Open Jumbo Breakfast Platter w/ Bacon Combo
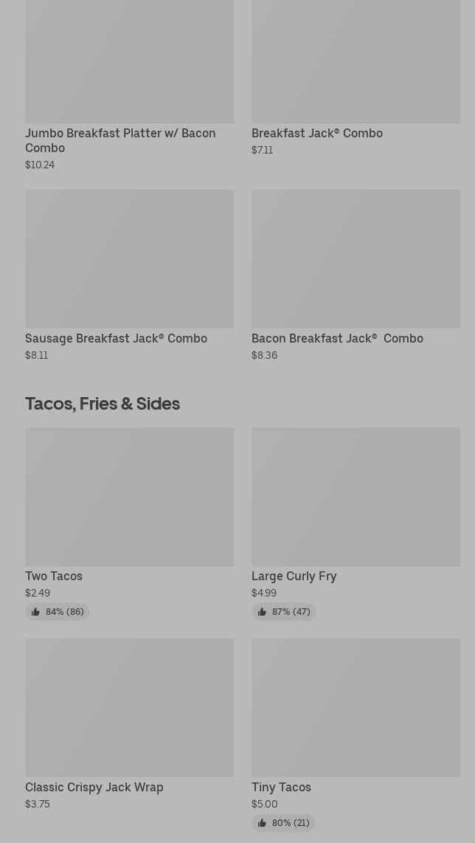This screenshot has width=475, height=843. click(x=120, y=140)
